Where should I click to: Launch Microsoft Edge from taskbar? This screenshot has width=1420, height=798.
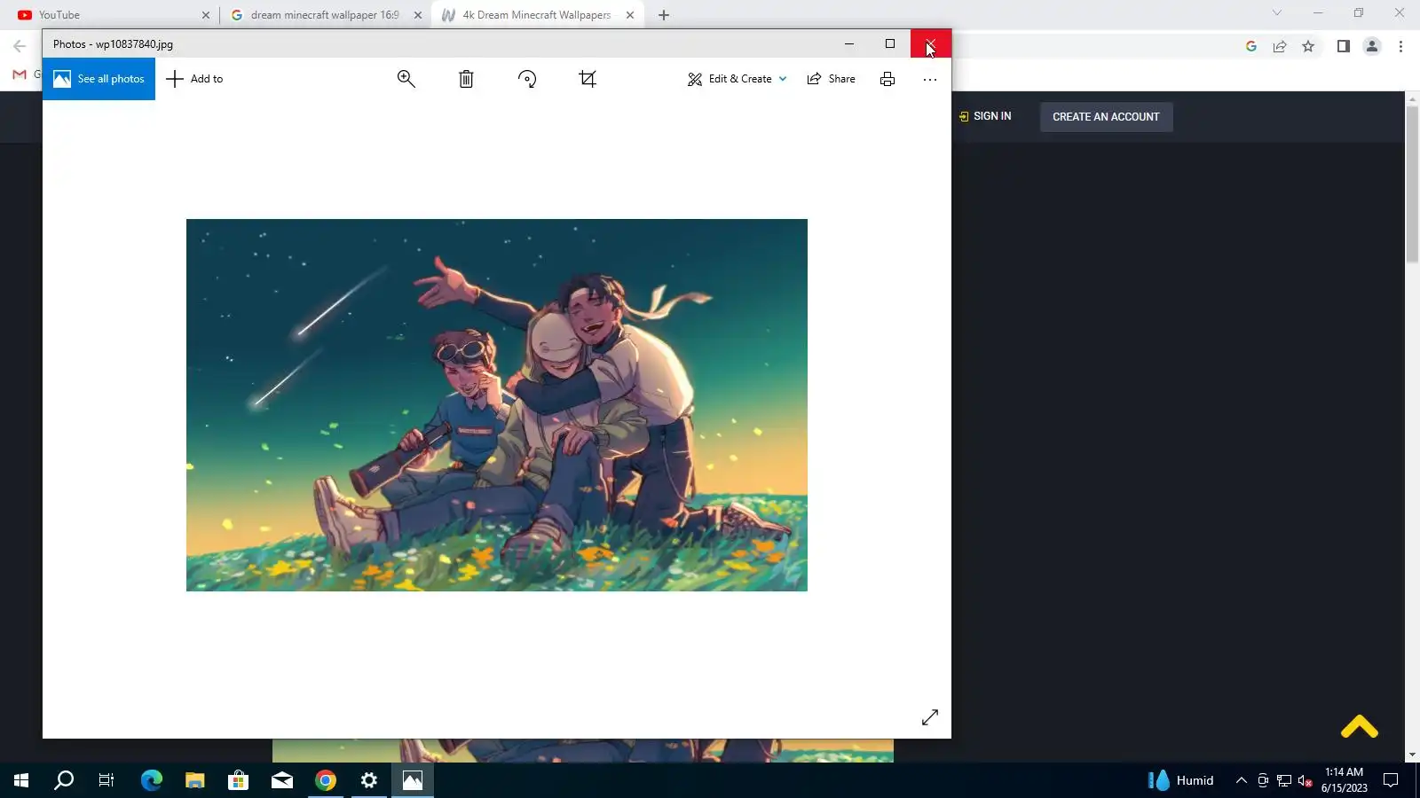[152, 780]
